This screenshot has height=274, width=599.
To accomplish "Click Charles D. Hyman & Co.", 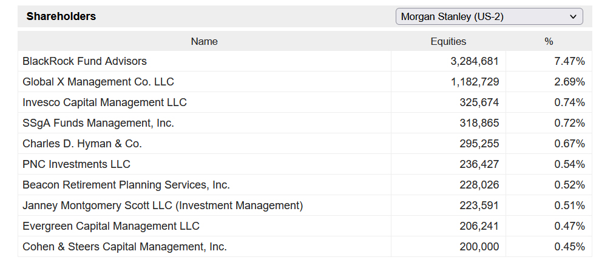I will coord(82,144).
